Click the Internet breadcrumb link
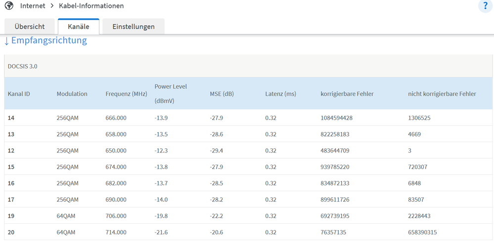This screenshot has height=245, width=494. [33, 6]
